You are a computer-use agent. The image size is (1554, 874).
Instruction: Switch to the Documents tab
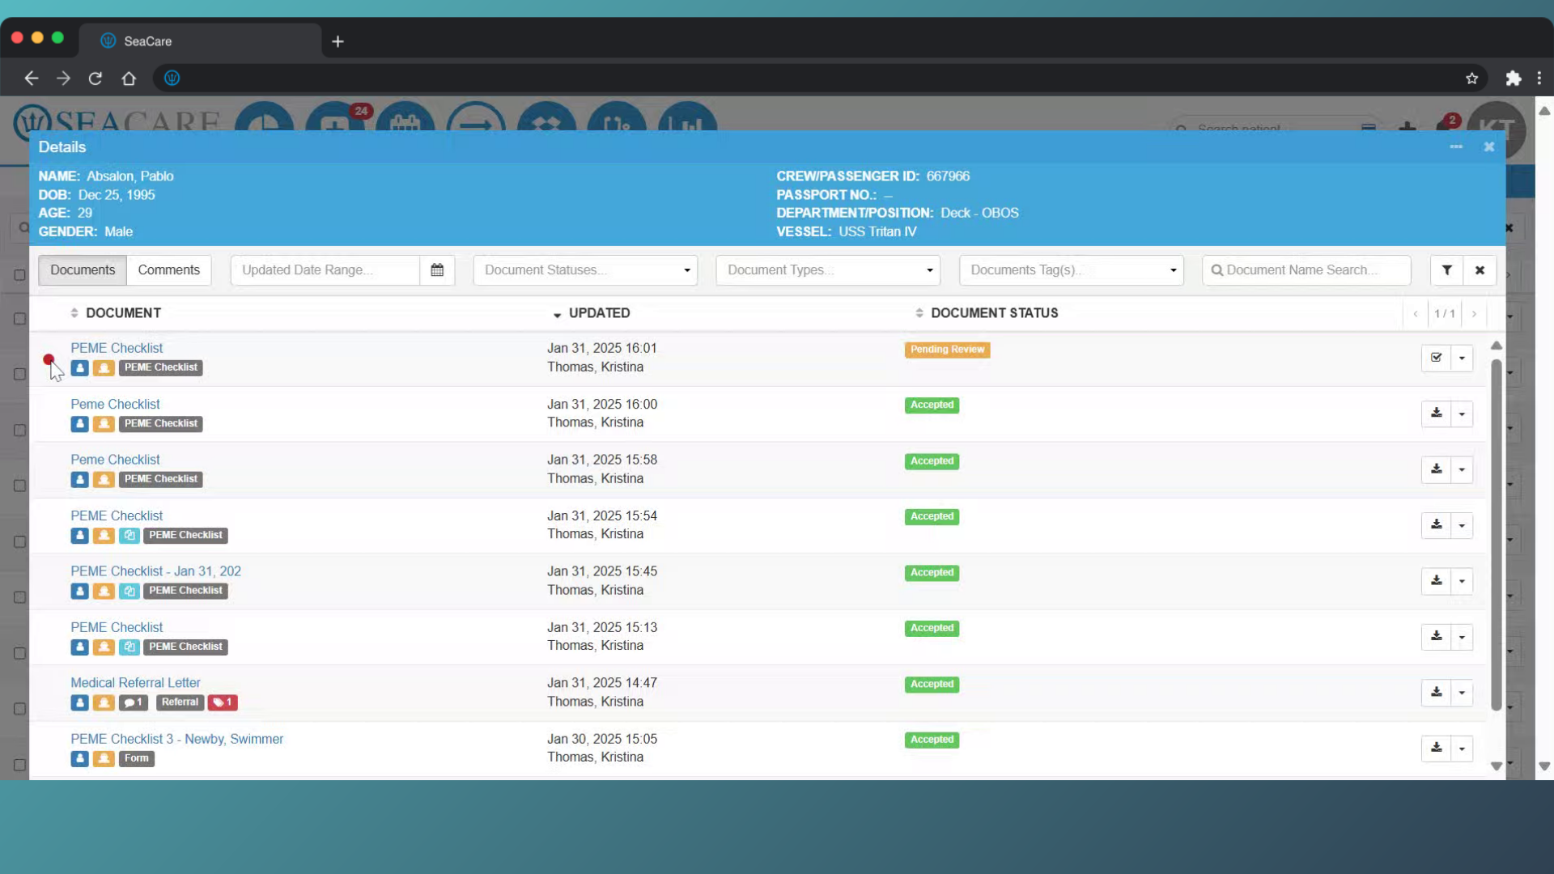click(x=83, y=270)
